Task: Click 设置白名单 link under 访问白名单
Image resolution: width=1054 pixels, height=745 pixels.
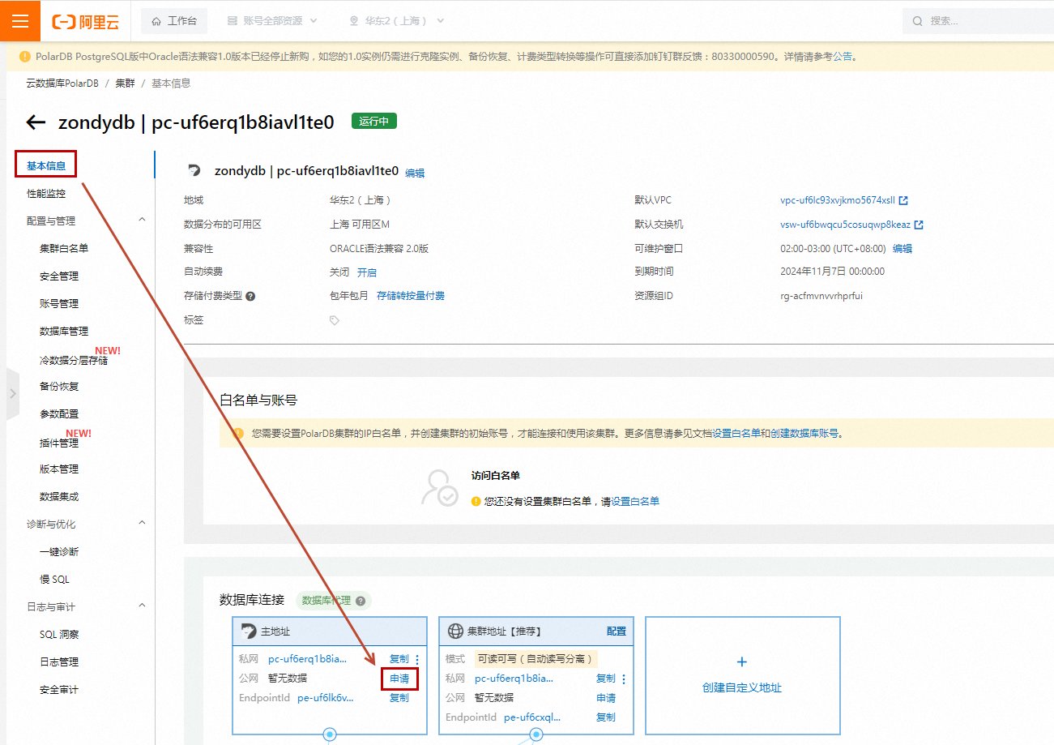Action: pos(635,502)
